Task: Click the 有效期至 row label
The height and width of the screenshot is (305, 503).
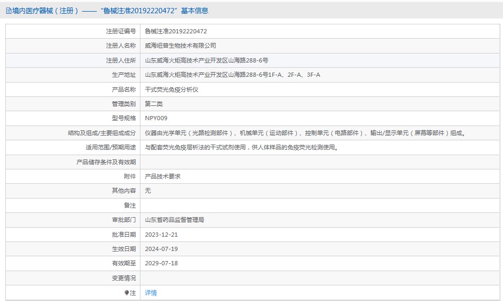Action: pyautogui.click(x=124, y=263)
